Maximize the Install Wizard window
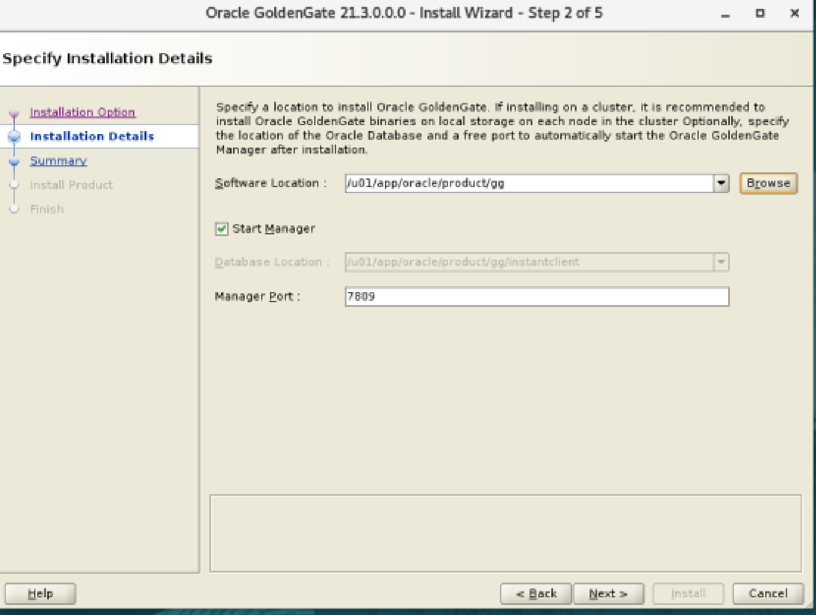The image size is (816, 615). click(760, 13)
